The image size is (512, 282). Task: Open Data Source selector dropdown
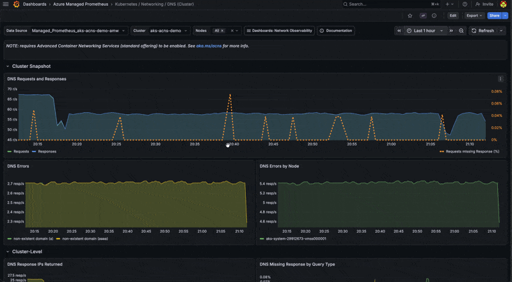[77, 31]
